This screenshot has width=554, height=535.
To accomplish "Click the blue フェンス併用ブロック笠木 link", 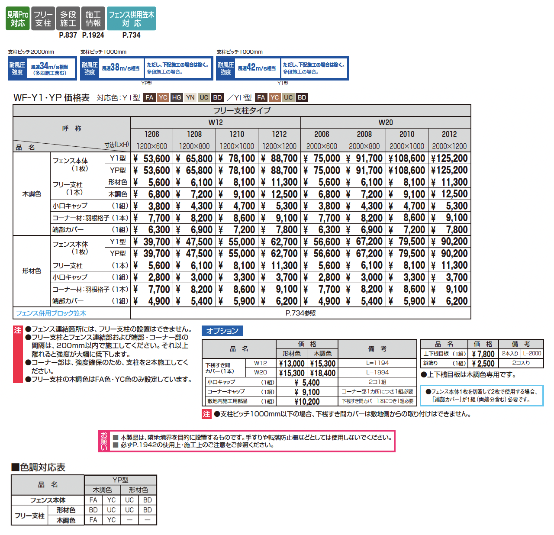I will tap(51, 313).
